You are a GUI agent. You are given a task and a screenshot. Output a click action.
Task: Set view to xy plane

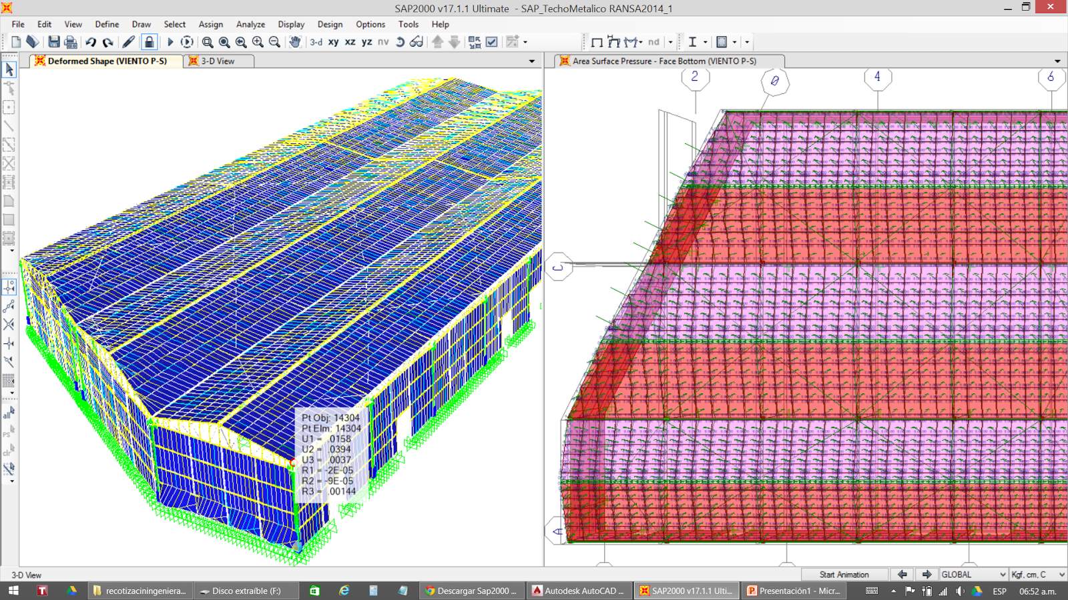coord(333,42)
